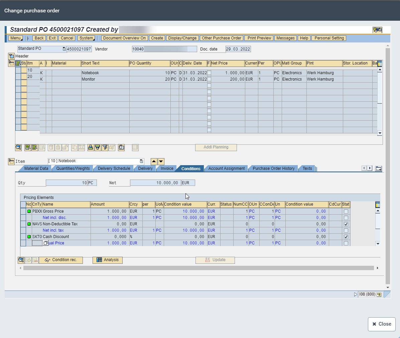This screenshot has width=400, height=338.
Task: Check the Stat checkbox for Gross Price
Action: (x=346, y=211)
